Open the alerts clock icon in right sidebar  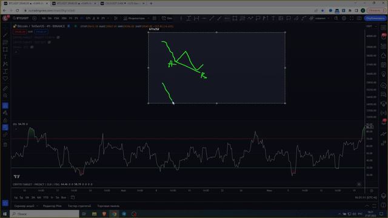point(384,36)
